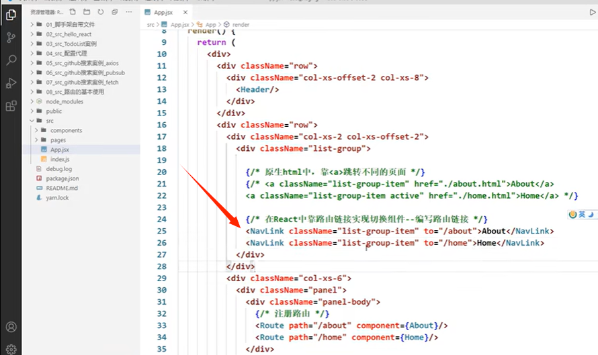Click line number 33 in the gutter
Image resolution: width=598 pixels, height=355 pixels.
tap(162, 325)
